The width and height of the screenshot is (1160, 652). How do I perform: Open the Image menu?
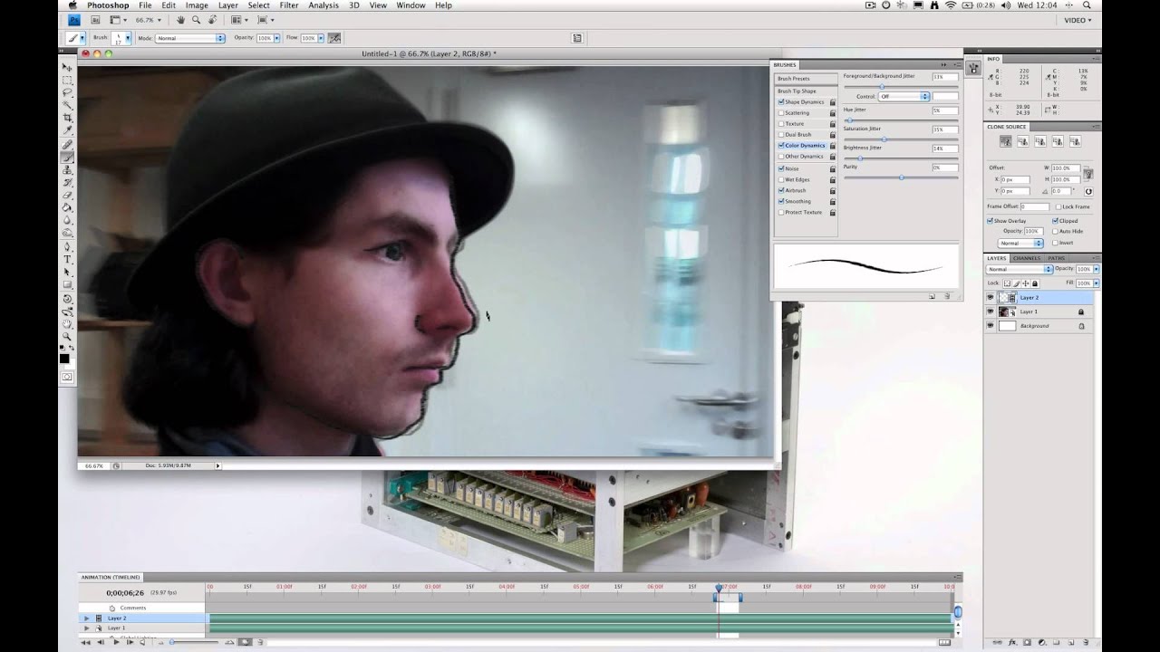point(197,5)
